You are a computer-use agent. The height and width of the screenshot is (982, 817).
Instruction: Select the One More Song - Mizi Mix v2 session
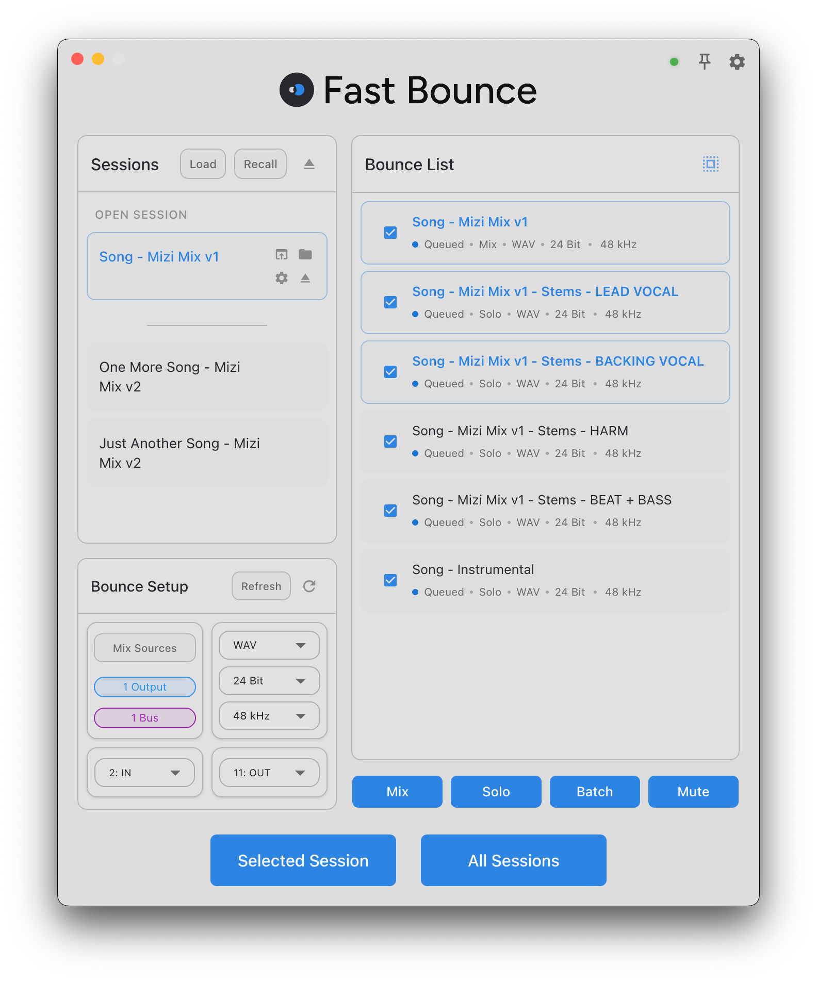(x=207, y=377)
